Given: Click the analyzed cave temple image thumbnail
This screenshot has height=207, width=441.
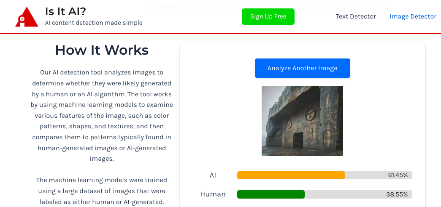Looking at the screenshot, I should [x=302, y=121].
